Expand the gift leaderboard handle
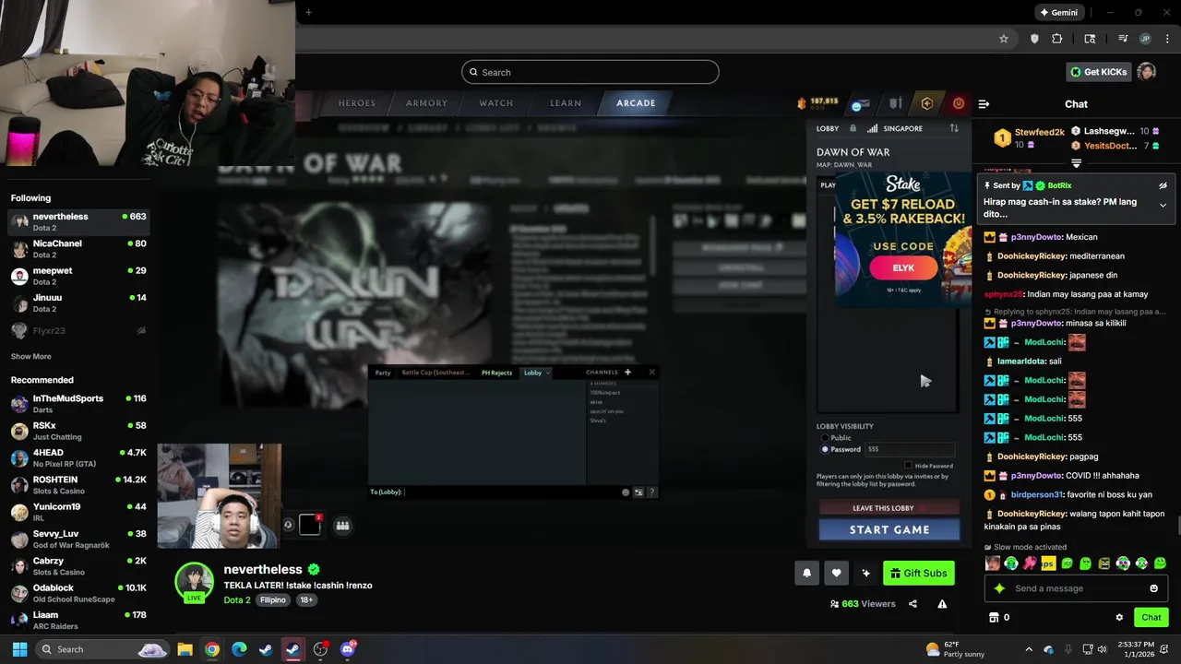The image size is (1181, 664). click(1076, 162)
